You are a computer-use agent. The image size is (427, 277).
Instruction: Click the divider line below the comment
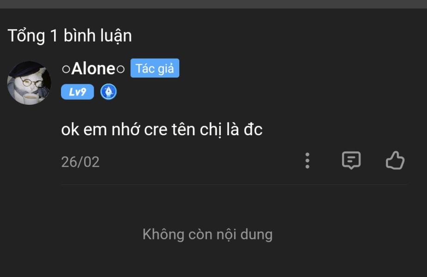pyautogui.click(x=234, y=185)
